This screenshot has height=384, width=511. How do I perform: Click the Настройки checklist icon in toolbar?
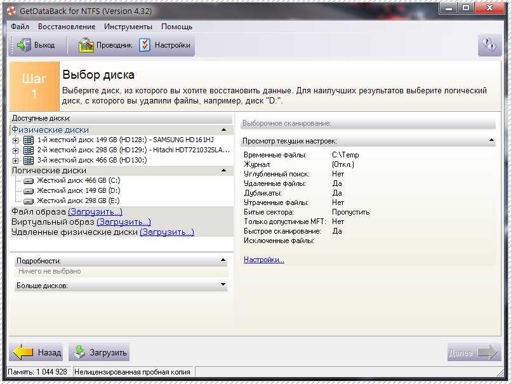tap(145, 45)
